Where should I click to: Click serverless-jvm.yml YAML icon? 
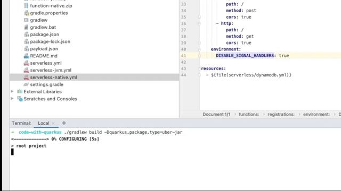coord(26,70)
